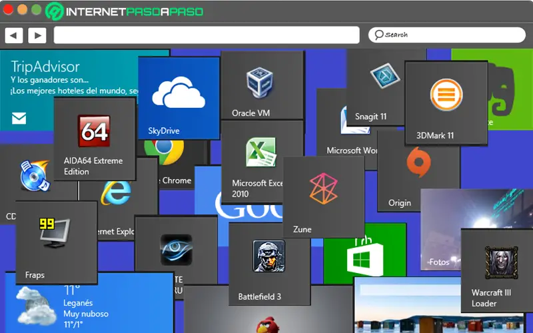Go forward with the right arrow button
This screenshot has width=533, height=333.
[x=37, y=35]
